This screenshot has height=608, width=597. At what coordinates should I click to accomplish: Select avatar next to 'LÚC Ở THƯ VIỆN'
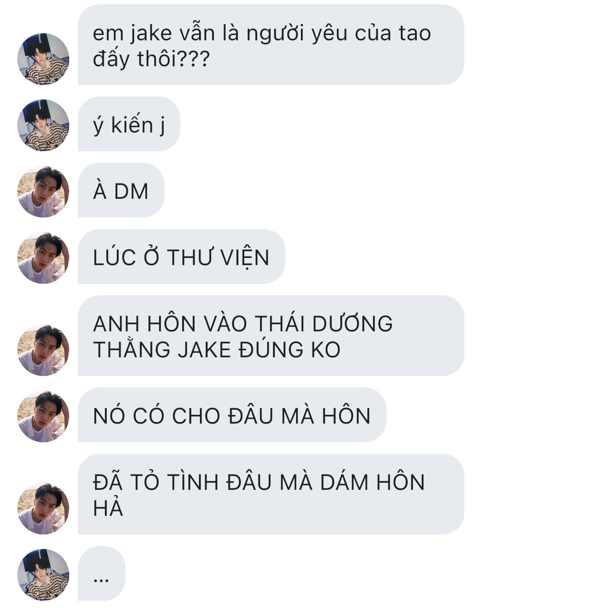pos(43,258)
